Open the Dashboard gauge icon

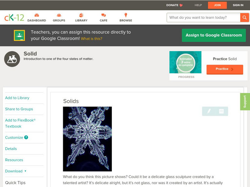(37, 15)
